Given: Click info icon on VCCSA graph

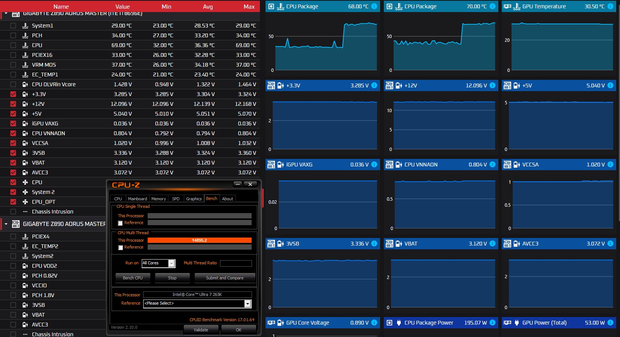Looking at the screenshot, I should point(611,165).
